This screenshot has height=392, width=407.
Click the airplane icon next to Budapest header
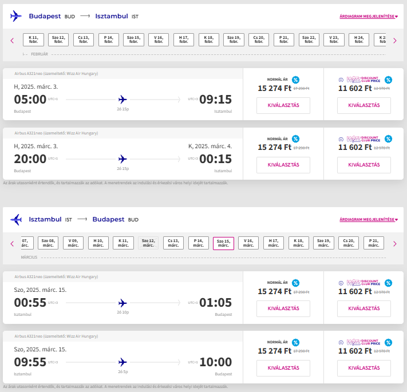(15, 16)
